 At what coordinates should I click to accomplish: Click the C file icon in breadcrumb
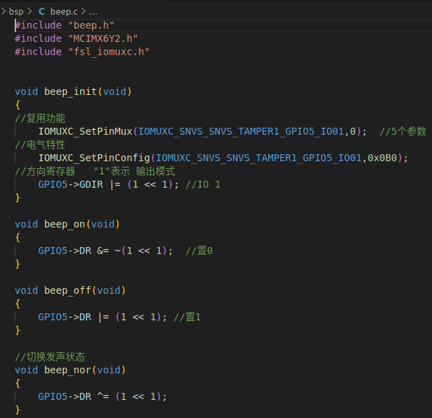[x=42, y=12]
